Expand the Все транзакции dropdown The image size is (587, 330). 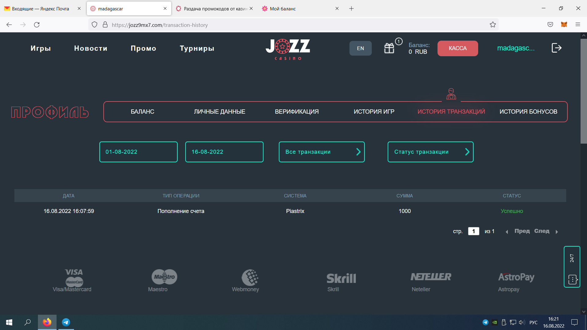pos(322,152)
